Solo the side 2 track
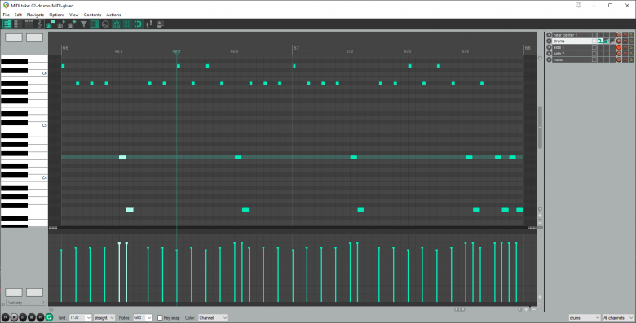 pos(631,54)
